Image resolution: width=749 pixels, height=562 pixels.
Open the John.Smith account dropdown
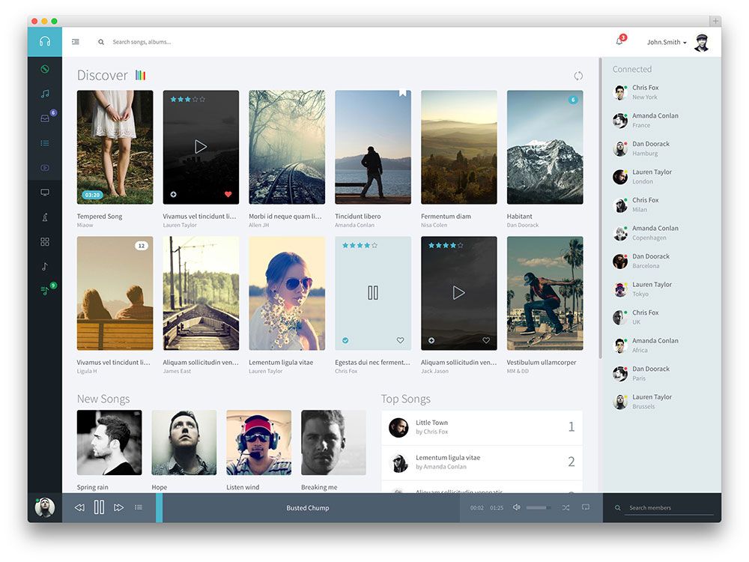667,42
